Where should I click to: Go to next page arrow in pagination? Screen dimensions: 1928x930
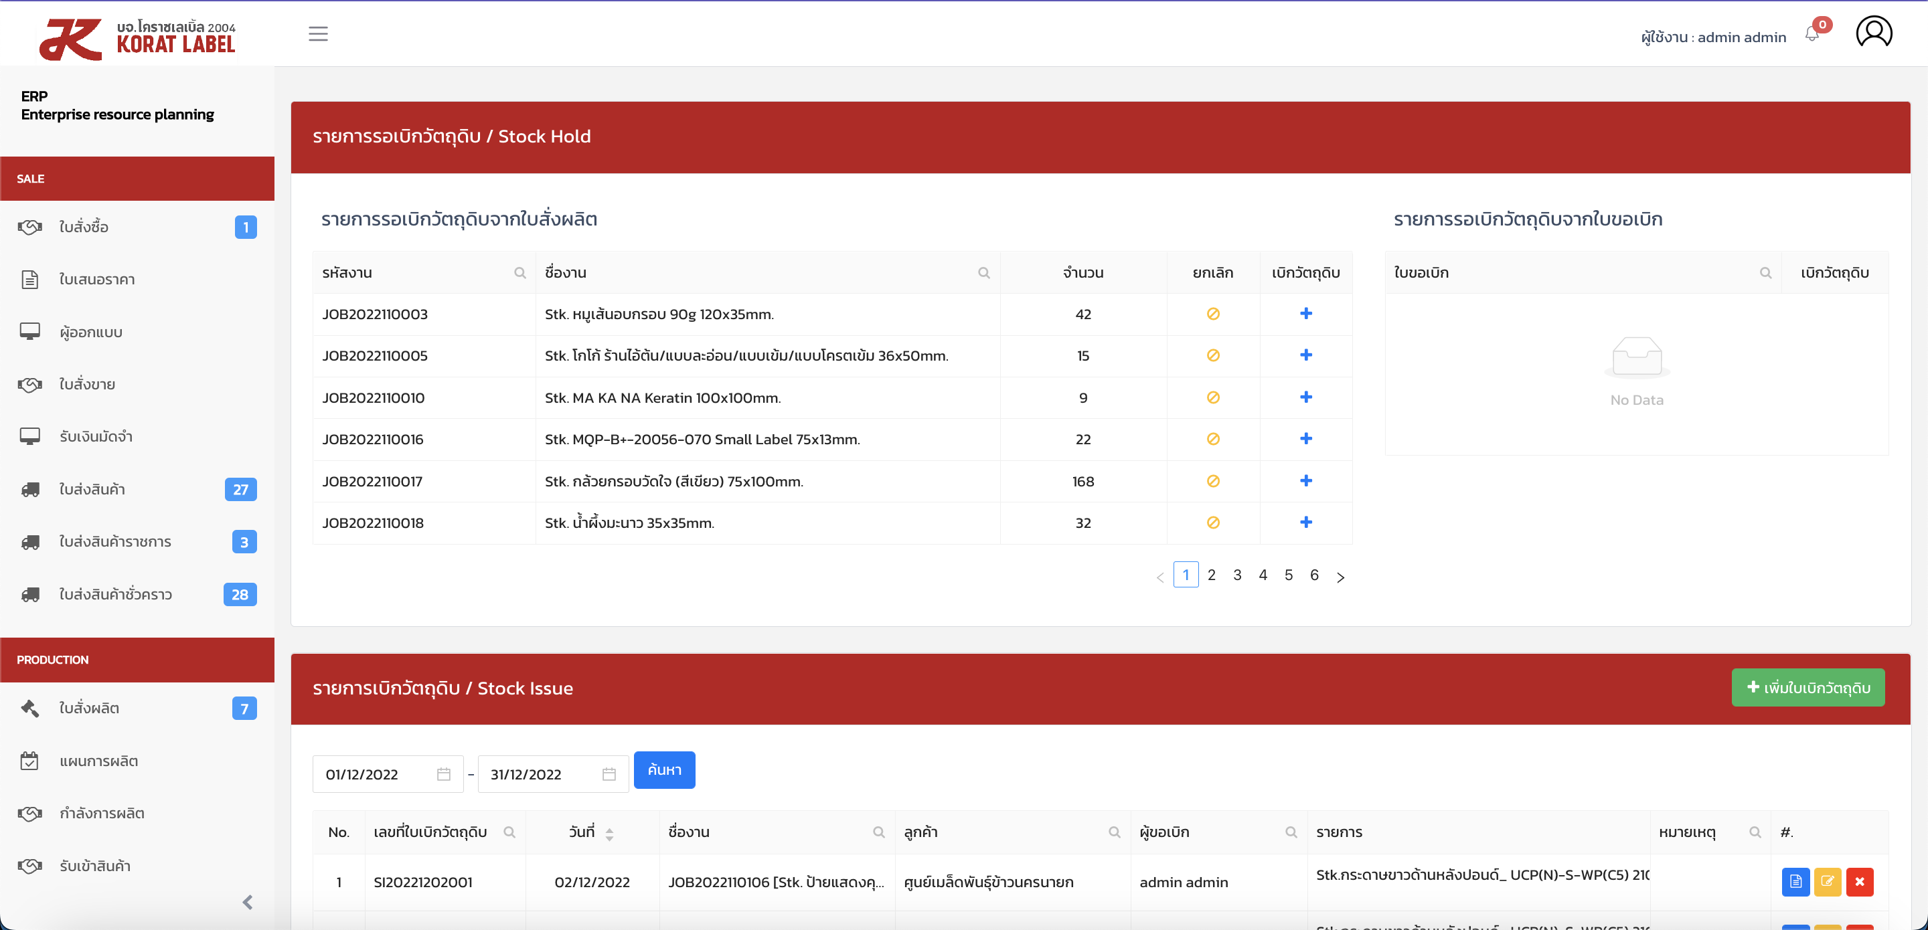1340,576
